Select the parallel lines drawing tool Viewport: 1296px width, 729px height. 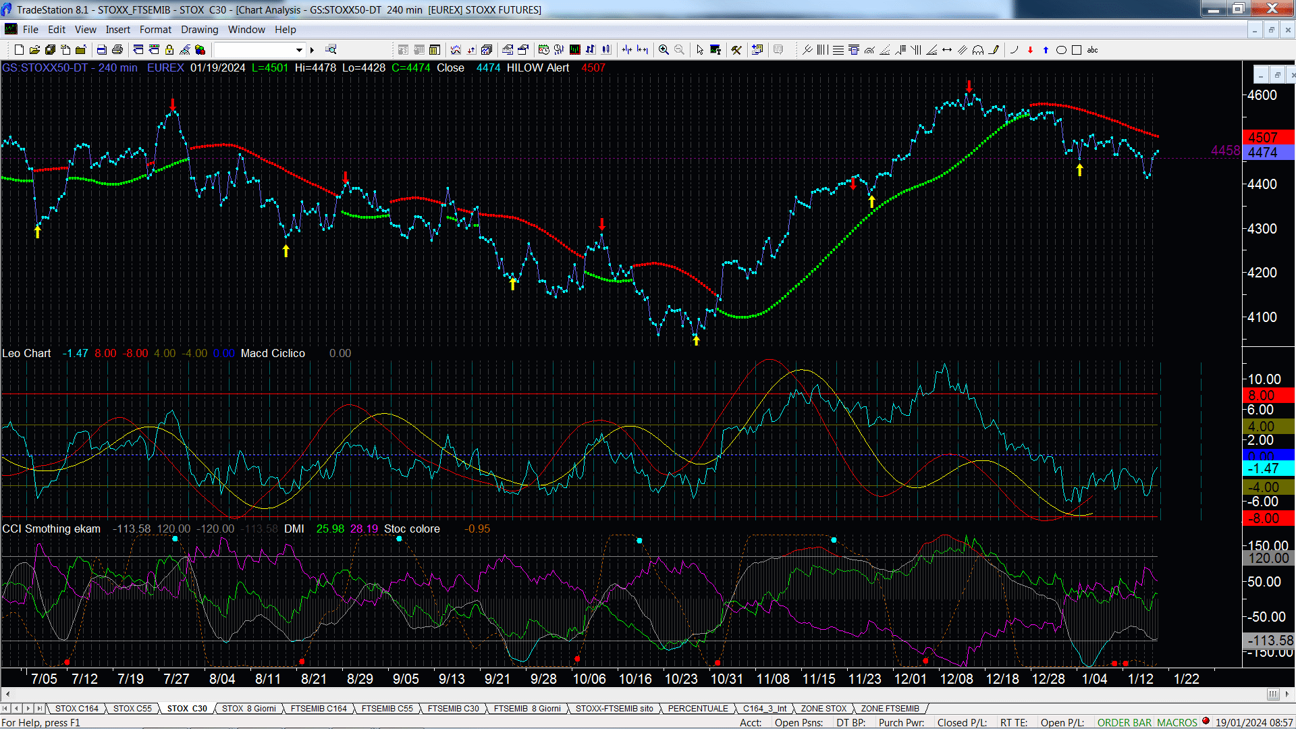[963, 50]
